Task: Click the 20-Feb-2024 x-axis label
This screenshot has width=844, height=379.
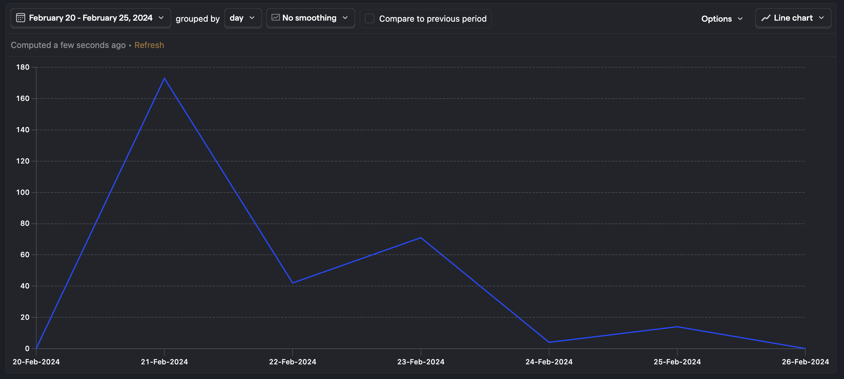Action: 36,362
